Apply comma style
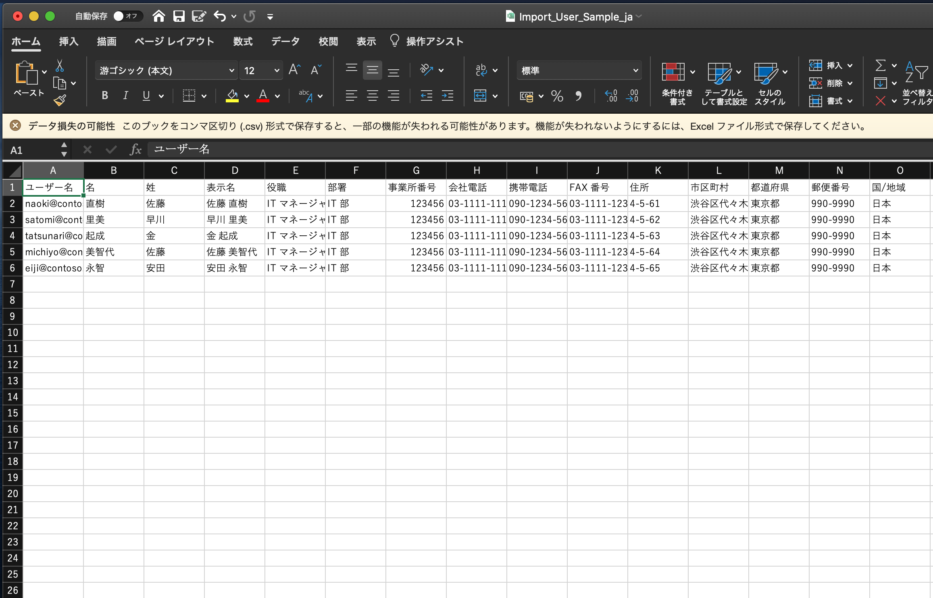 (x=579, y=96)
